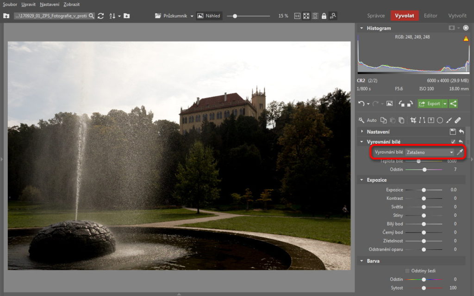Rotate the photo right

coord(410,104)
